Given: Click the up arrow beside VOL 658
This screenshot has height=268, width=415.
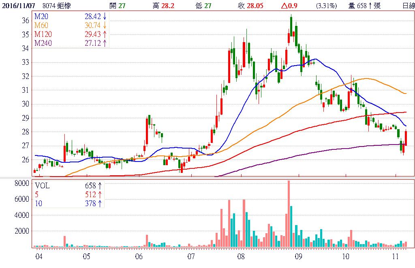Looking at the screenshot, I should tap(100, 186).
